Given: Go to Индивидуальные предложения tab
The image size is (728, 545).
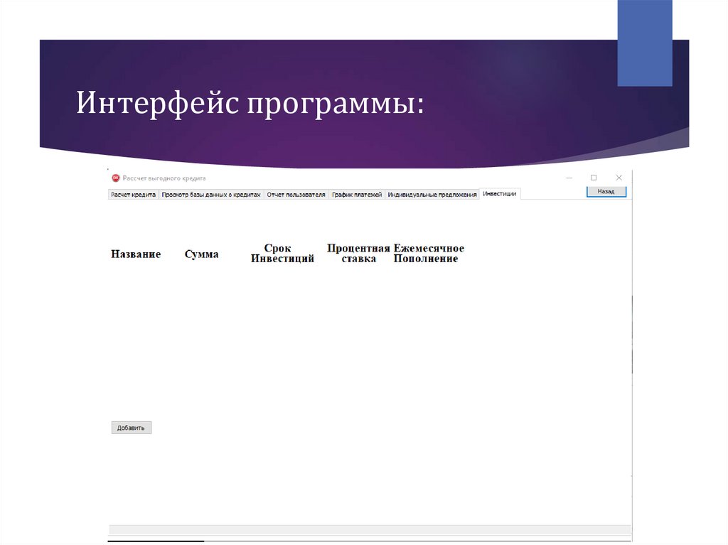Looking at the screenshot, I should pos(432,195).
